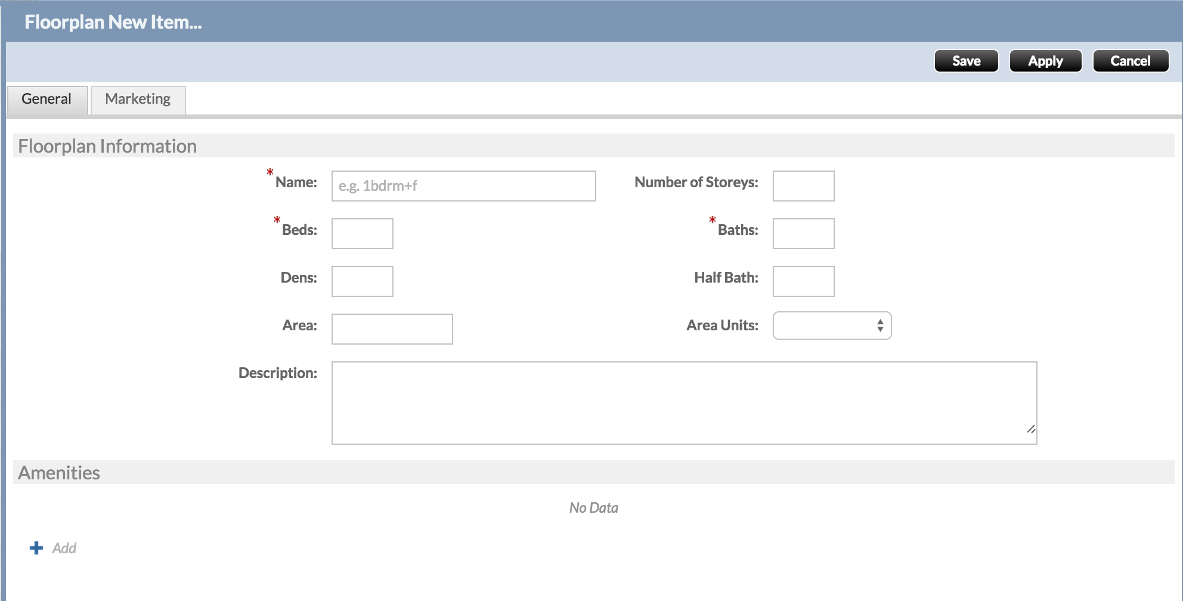The width and height of the screenshot is (1183, 601).
Task: Grab the Description resize handle
Action: [1031, 429]
